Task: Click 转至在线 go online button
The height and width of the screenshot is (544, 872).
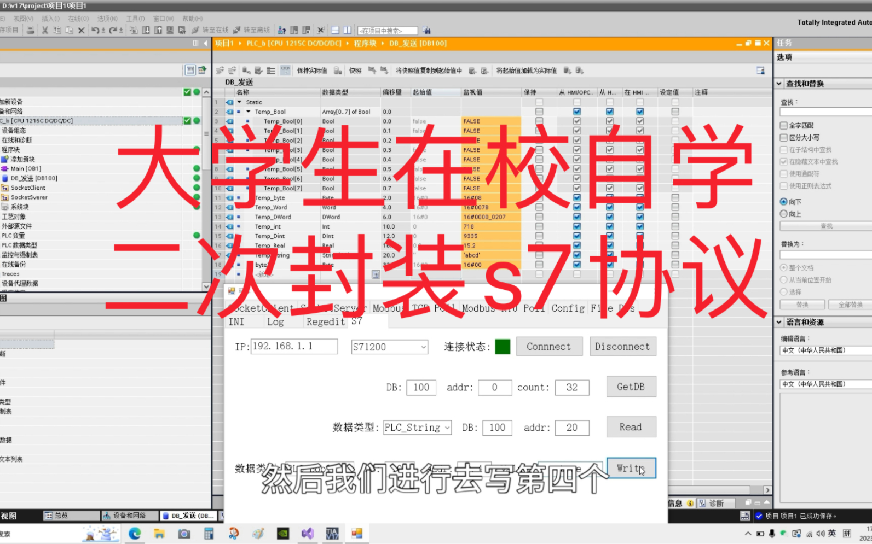Action: click(210, 31)
